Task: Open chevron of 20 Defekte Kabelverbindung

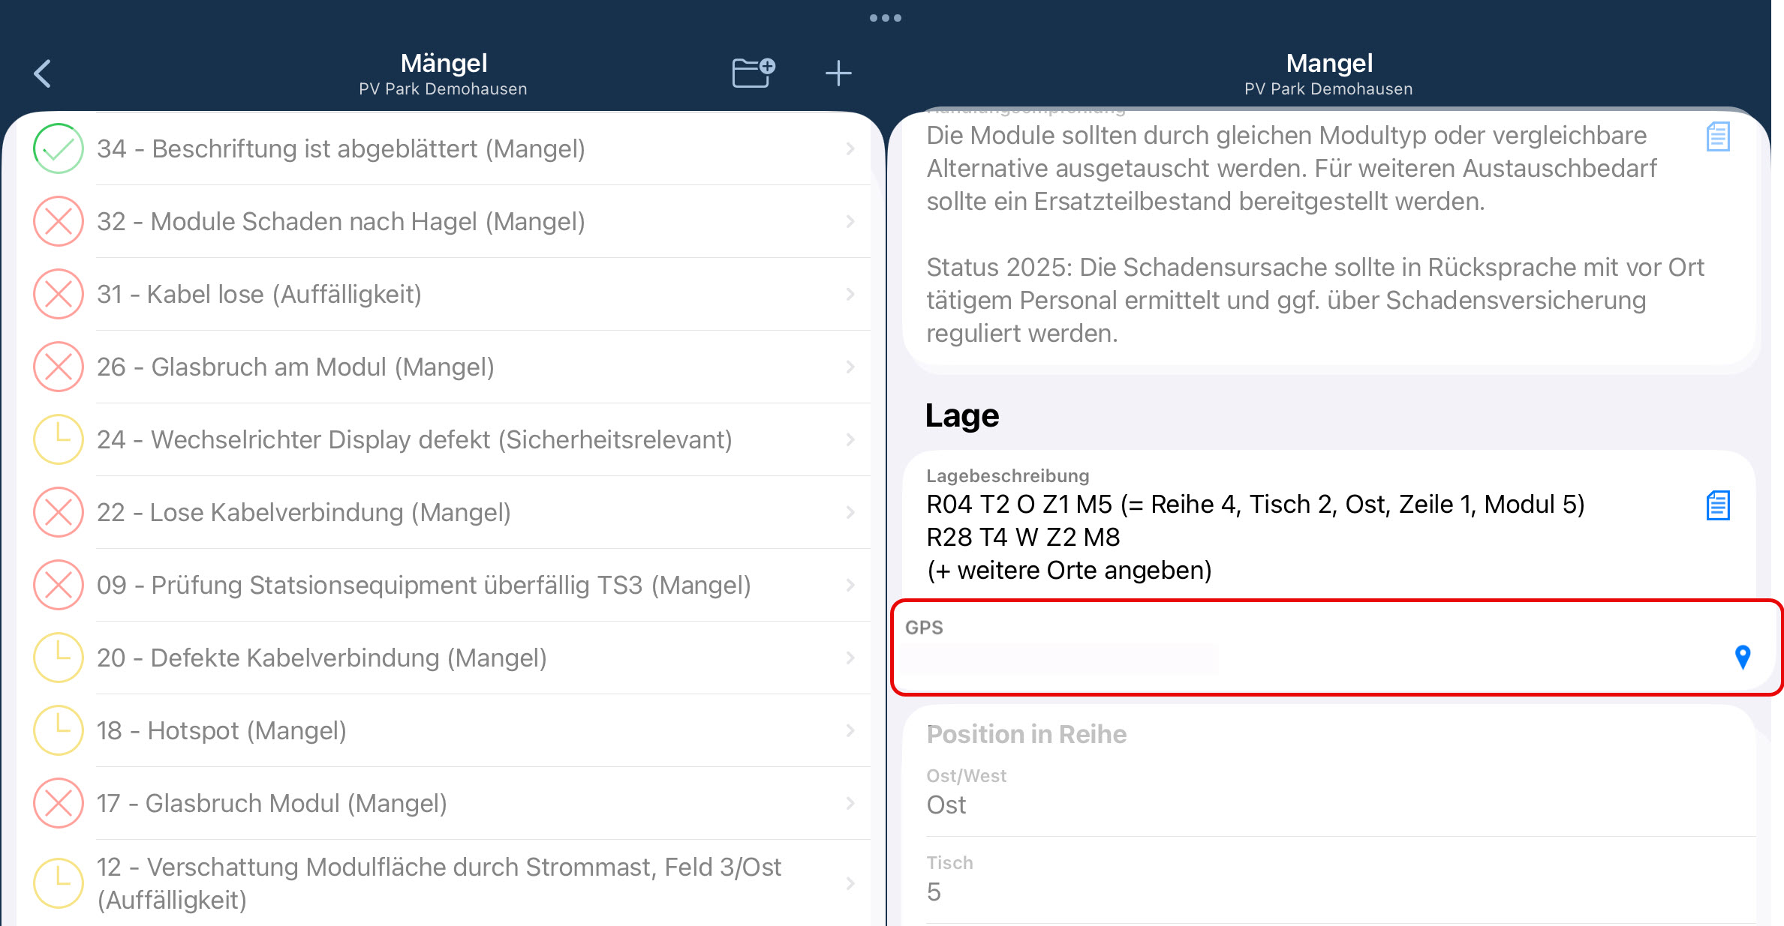Action: [x=850, y=658]
